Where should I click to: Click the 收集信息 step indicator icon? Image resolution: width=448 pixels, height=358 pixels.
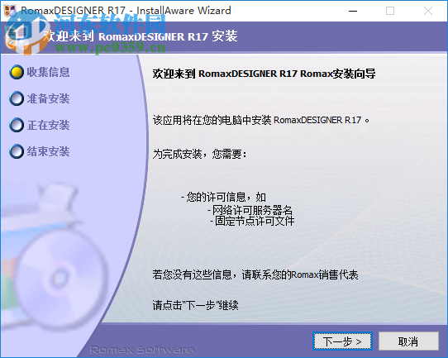17,72
